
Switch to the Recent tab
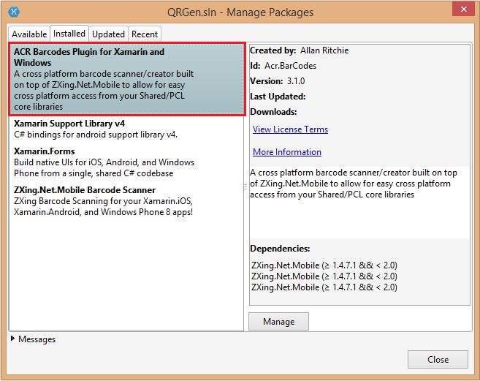tap(145, 34)
